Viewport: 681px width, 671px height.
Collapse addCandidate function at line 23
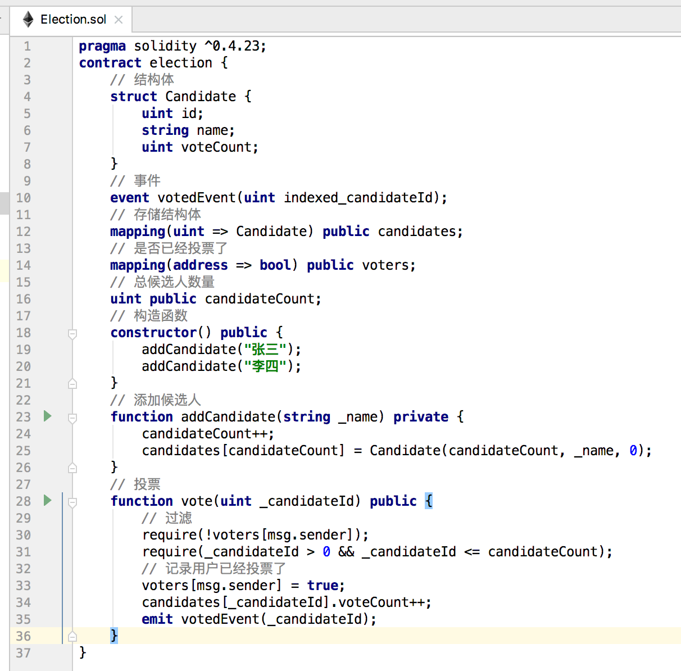point(72,418)
